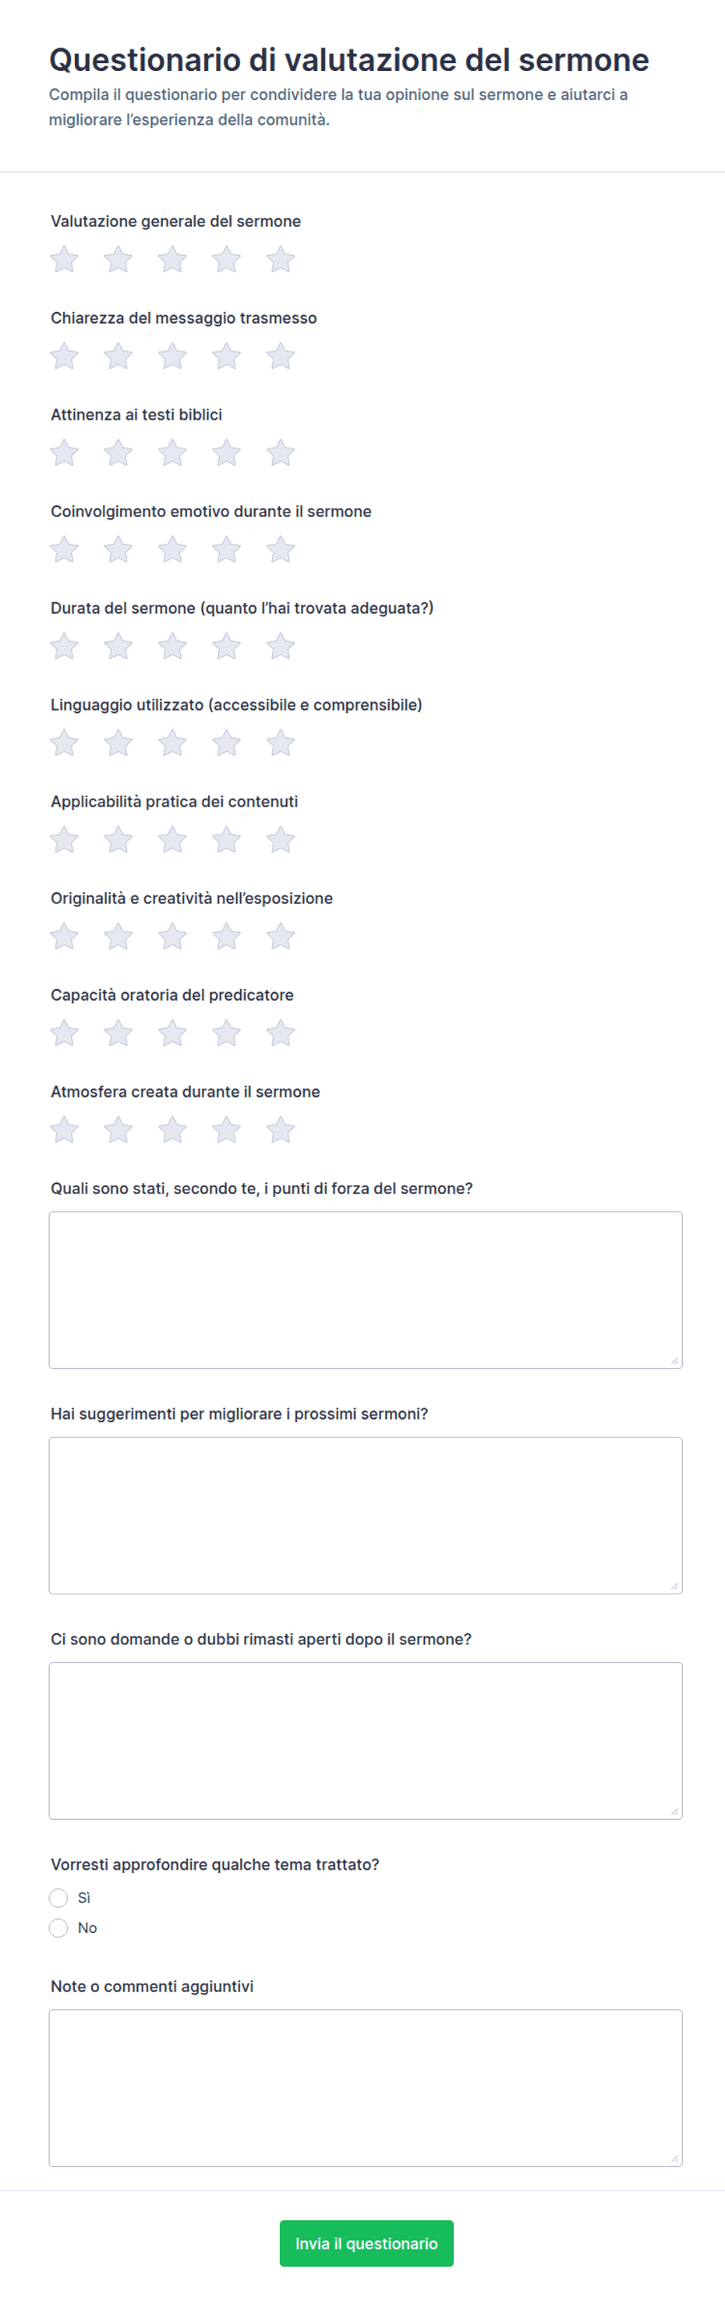Give Chiarezza del messaggio trasmesso three stars
725x2305 pixels.
[172, 356]
